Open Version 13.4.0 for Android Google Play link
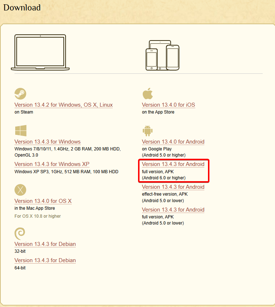Screen dimensions: 275x307 point(173,141)
